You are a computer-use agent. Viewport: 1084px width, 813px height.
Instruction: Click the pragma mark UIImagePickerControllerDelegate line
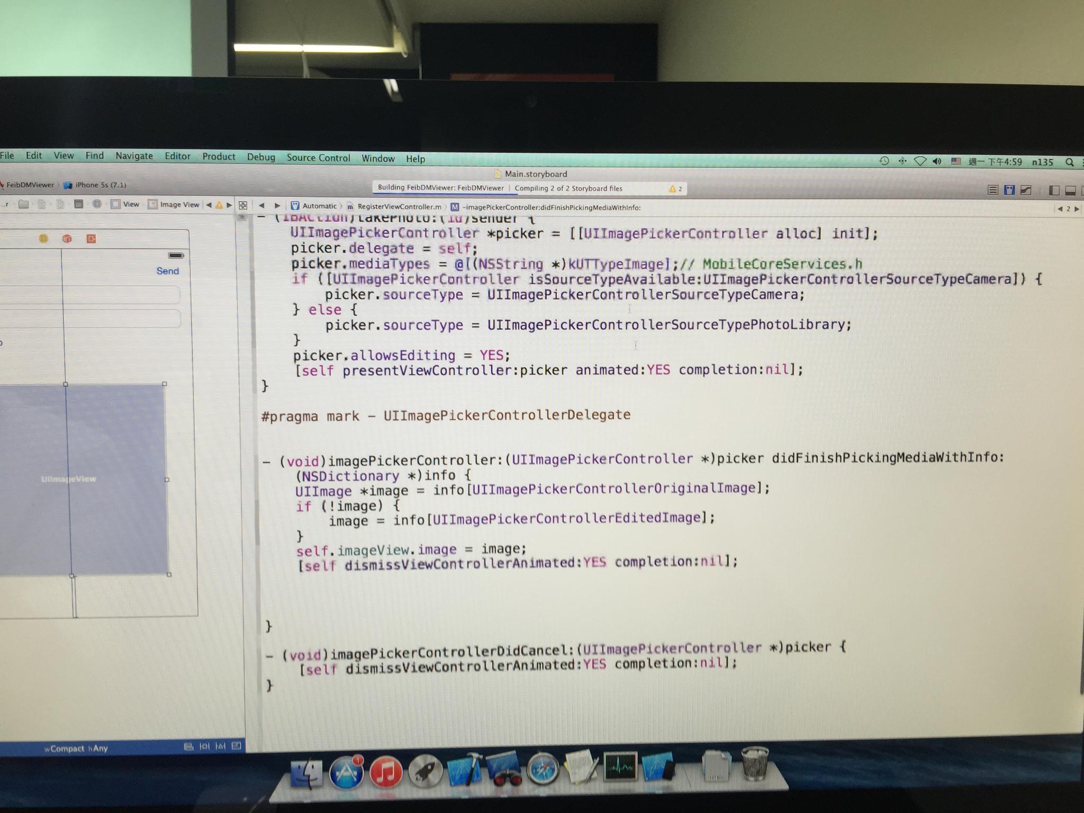(x=446, y=415)
